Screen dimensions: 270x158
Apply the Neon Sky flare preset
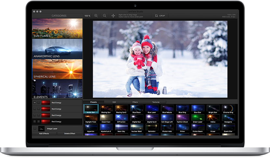point(121,128)
